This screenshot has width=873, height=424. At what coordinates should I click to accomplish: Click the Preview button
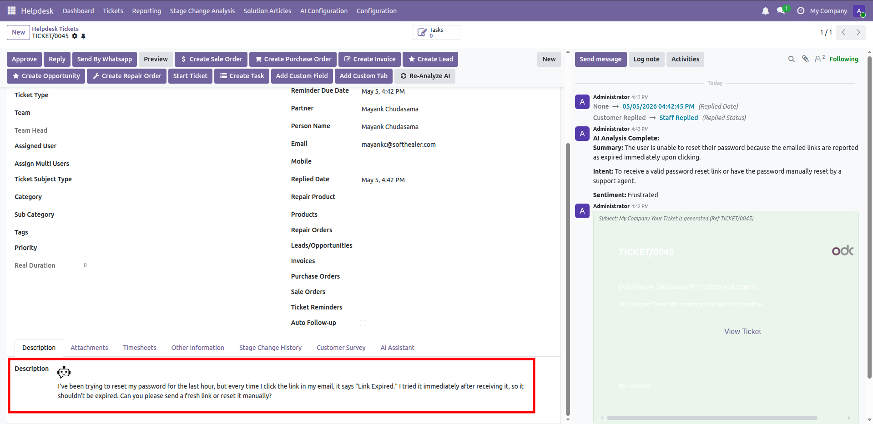(x=156, y=59)
